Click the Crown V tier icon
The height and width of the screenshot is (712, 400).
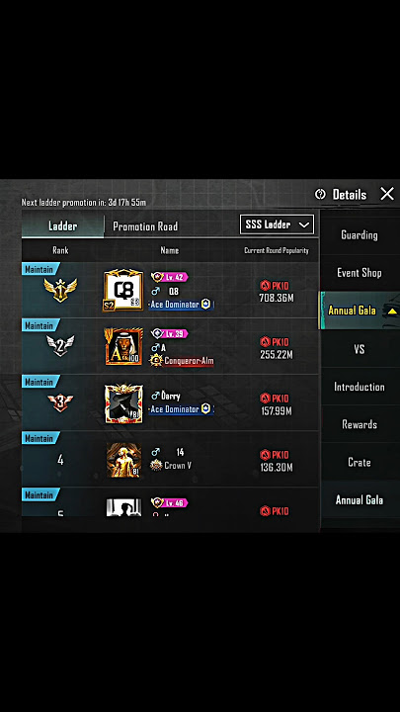point(156,466)
